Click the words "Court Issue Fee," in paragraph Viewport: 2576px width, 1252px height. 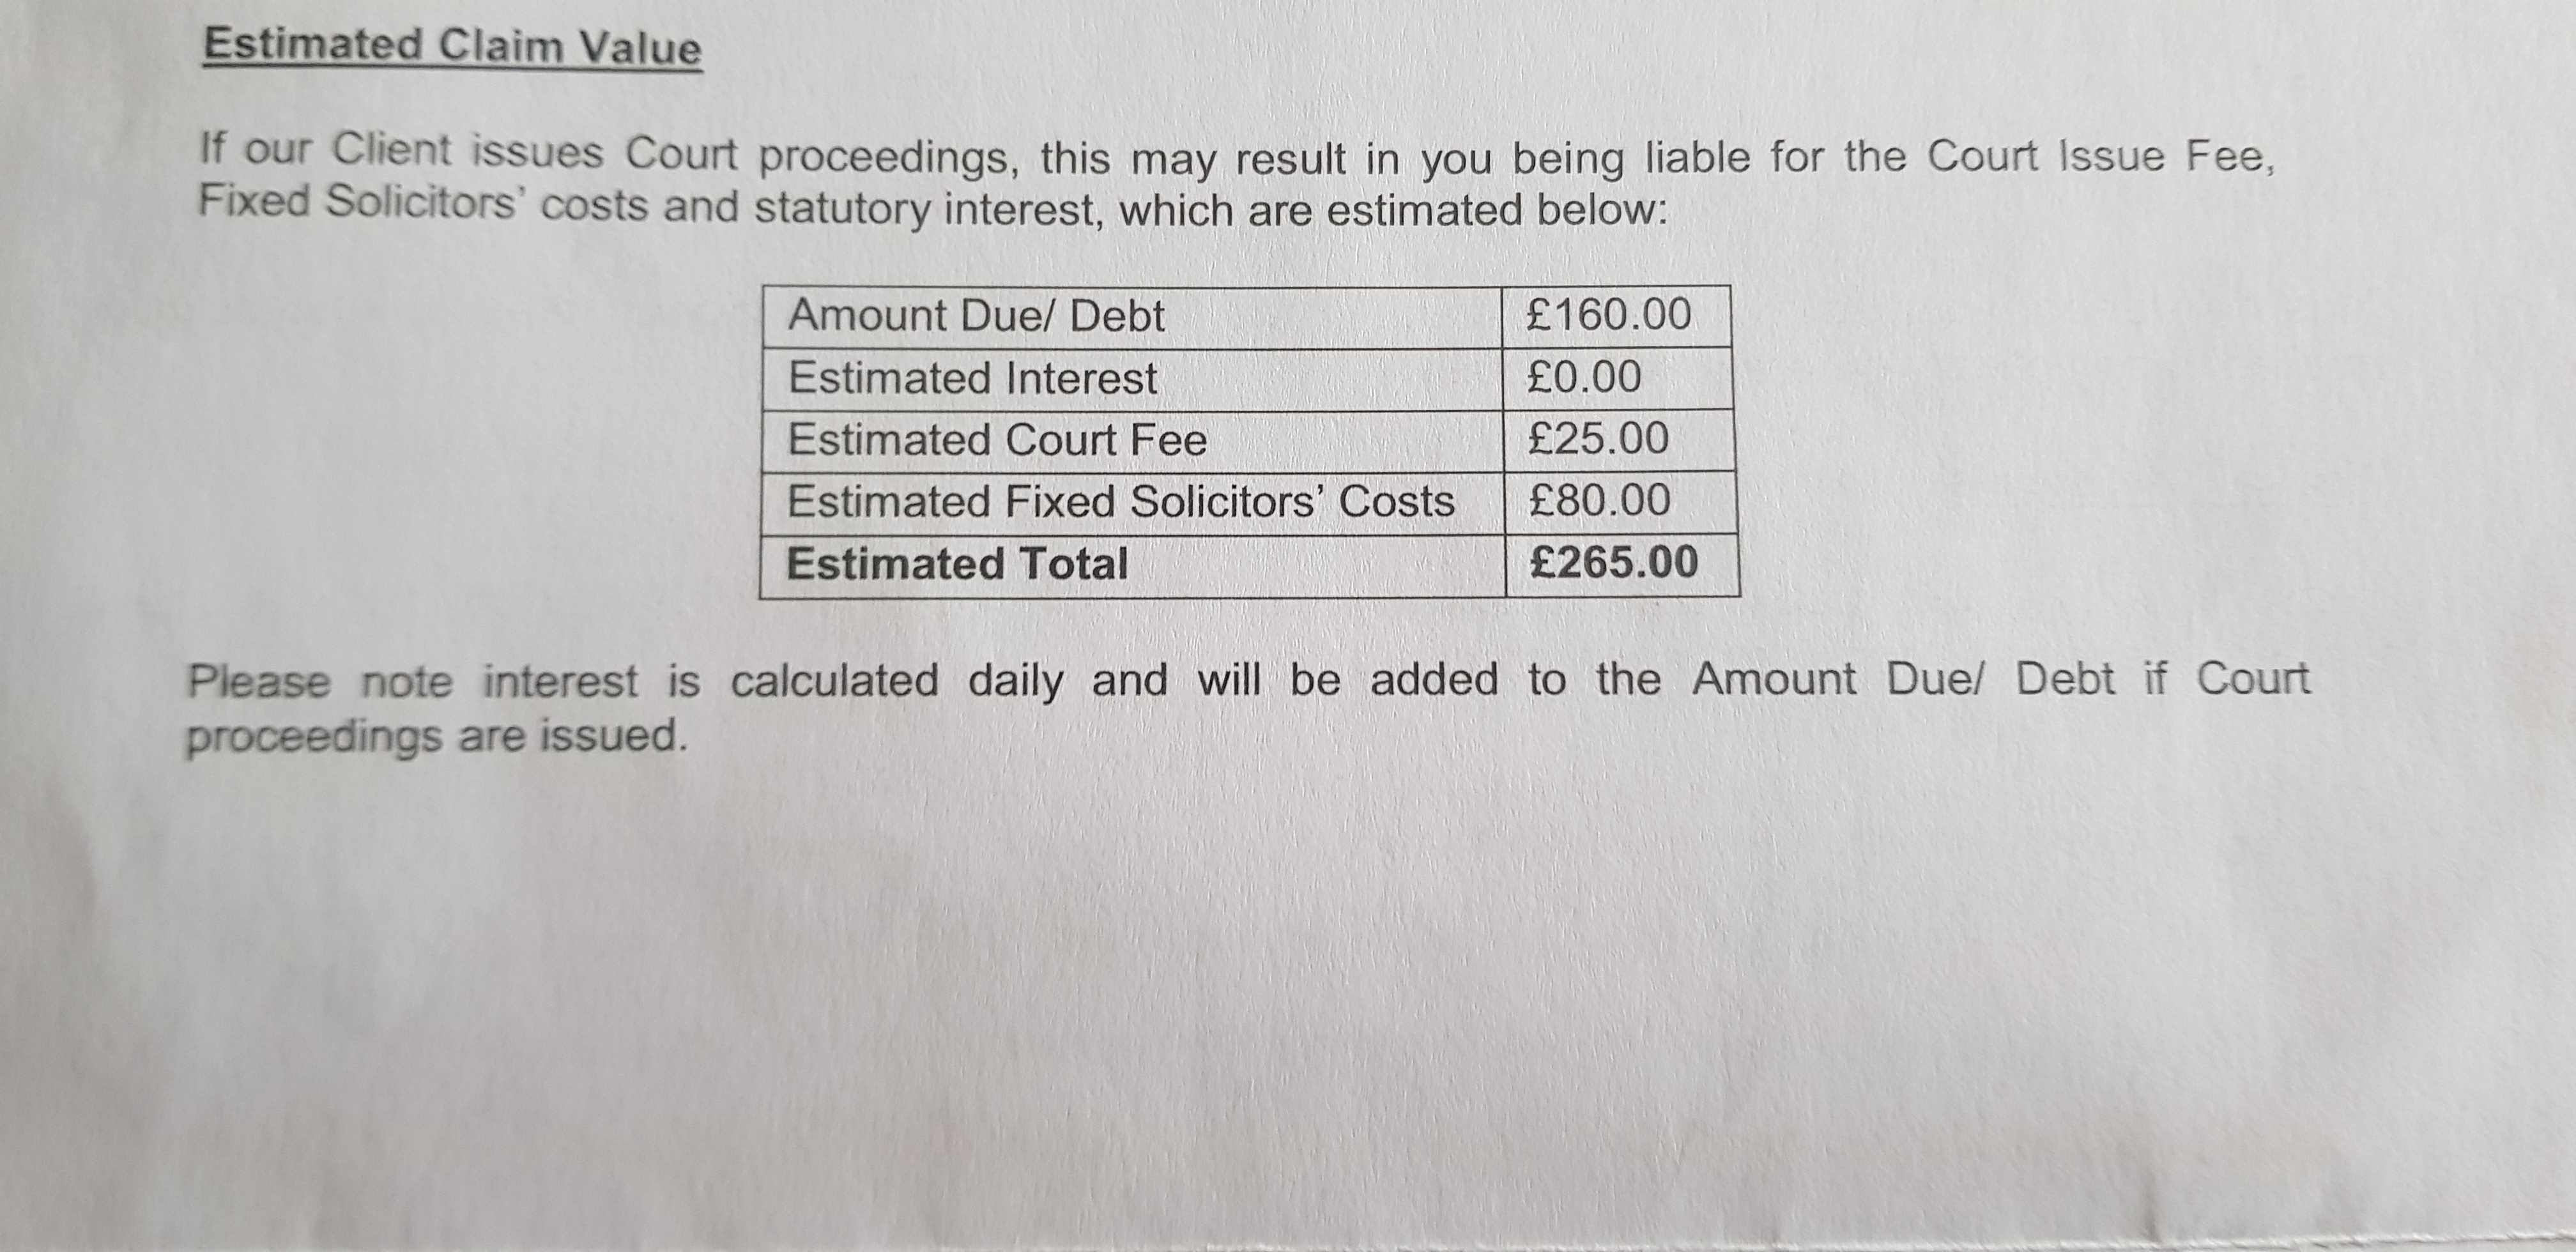coord(2100,157)
